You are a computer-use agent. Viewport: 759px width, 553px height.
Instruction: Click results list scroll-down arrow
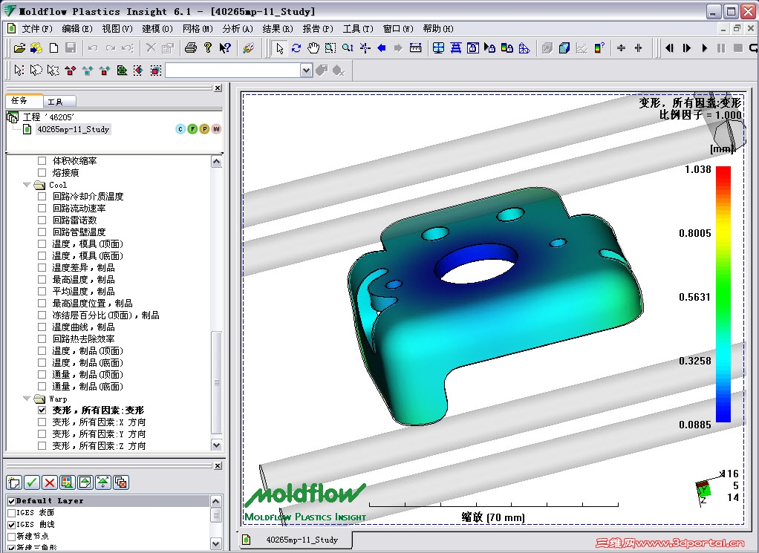coord(216,445)
